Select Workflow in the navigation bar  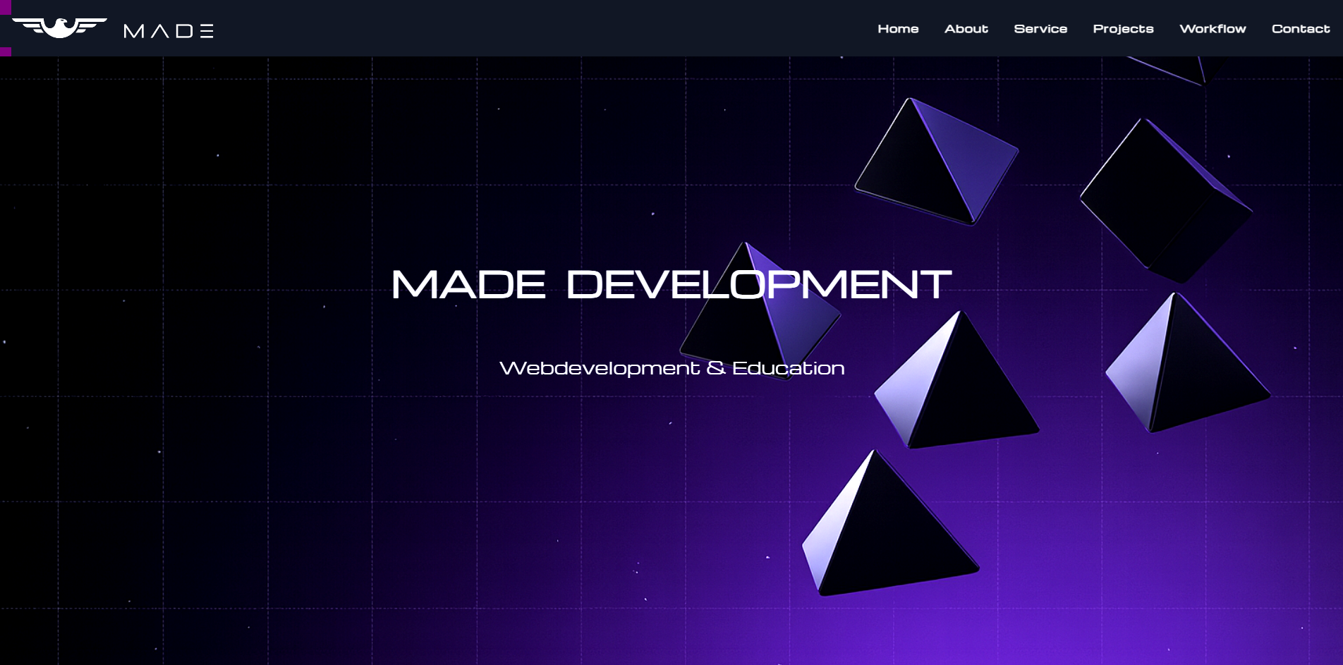click(x=1213, y=29)
